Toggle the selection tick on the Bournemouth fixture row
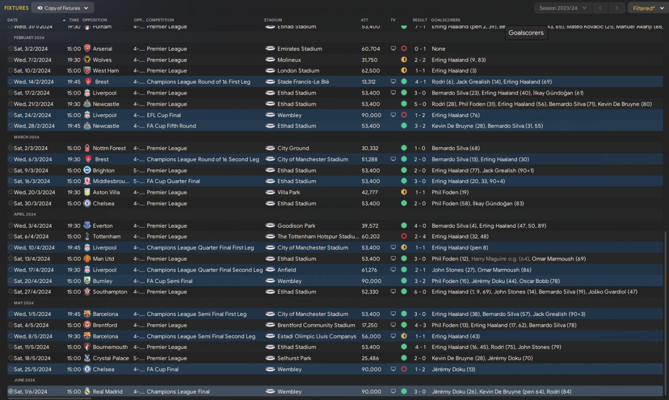 [x=10, y=347]
